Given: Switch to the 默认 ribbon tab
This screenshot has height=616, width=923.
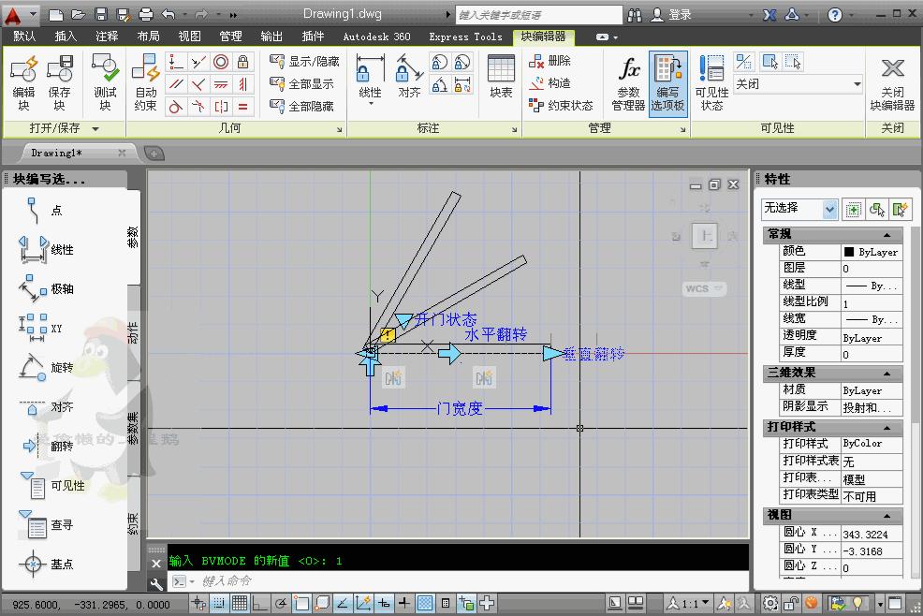Looking at the screenshot, I should (23, 36).
